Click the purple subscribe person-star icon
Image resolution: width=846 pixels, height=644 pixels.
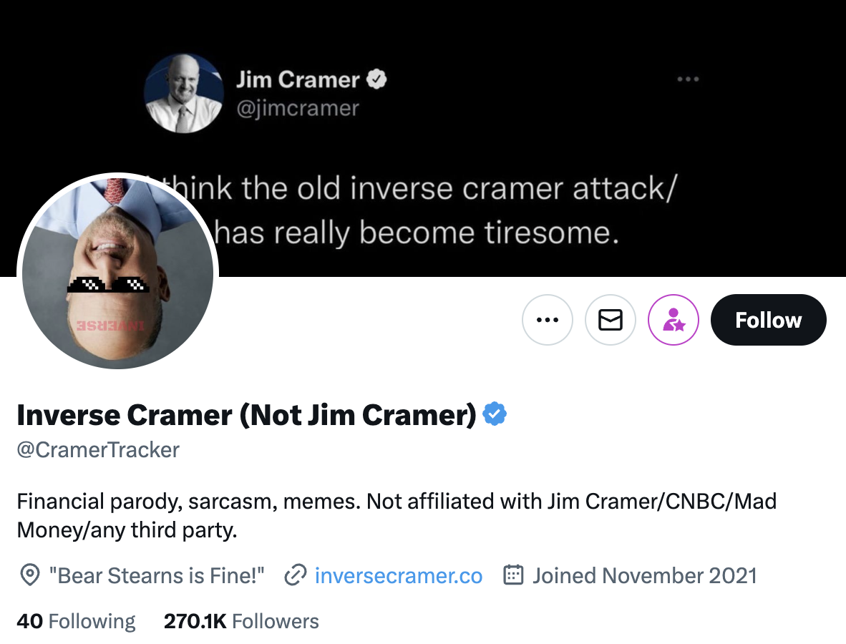674,320
